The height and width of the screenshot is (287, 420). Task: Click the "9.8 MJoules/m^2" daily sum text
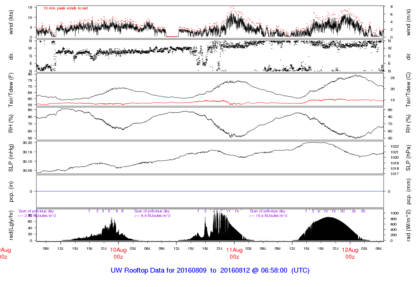tap(153, 216)
